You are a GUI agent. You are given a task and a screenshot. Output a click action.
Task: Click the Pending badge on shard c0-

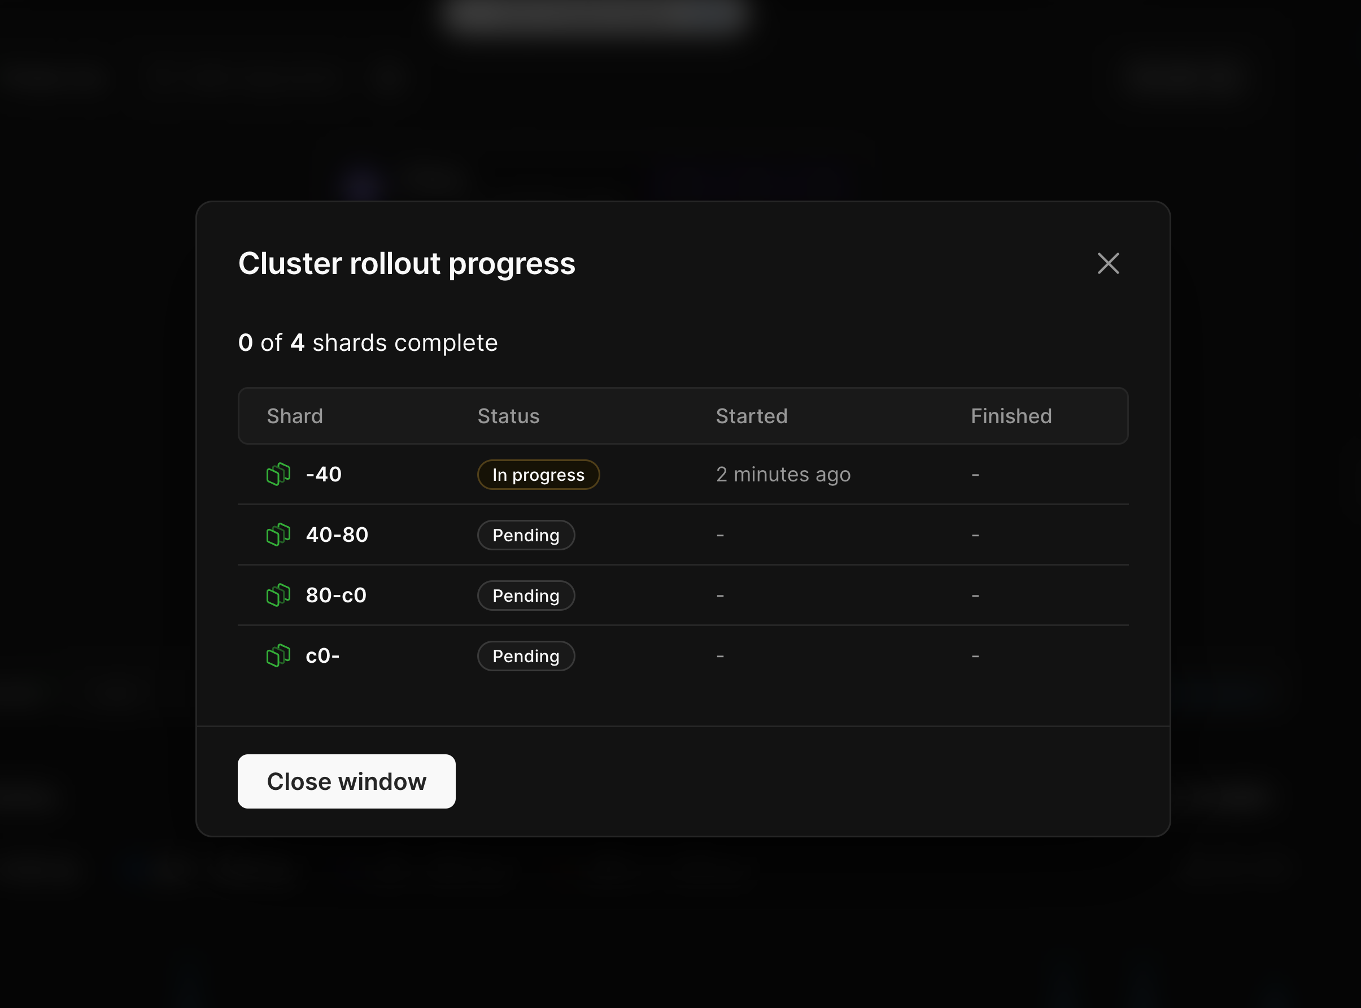[526, 655]
